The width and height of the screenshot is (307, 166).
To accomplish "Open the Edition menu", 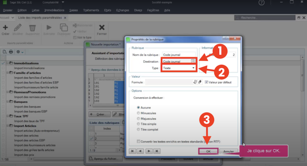I will (22, 10).
